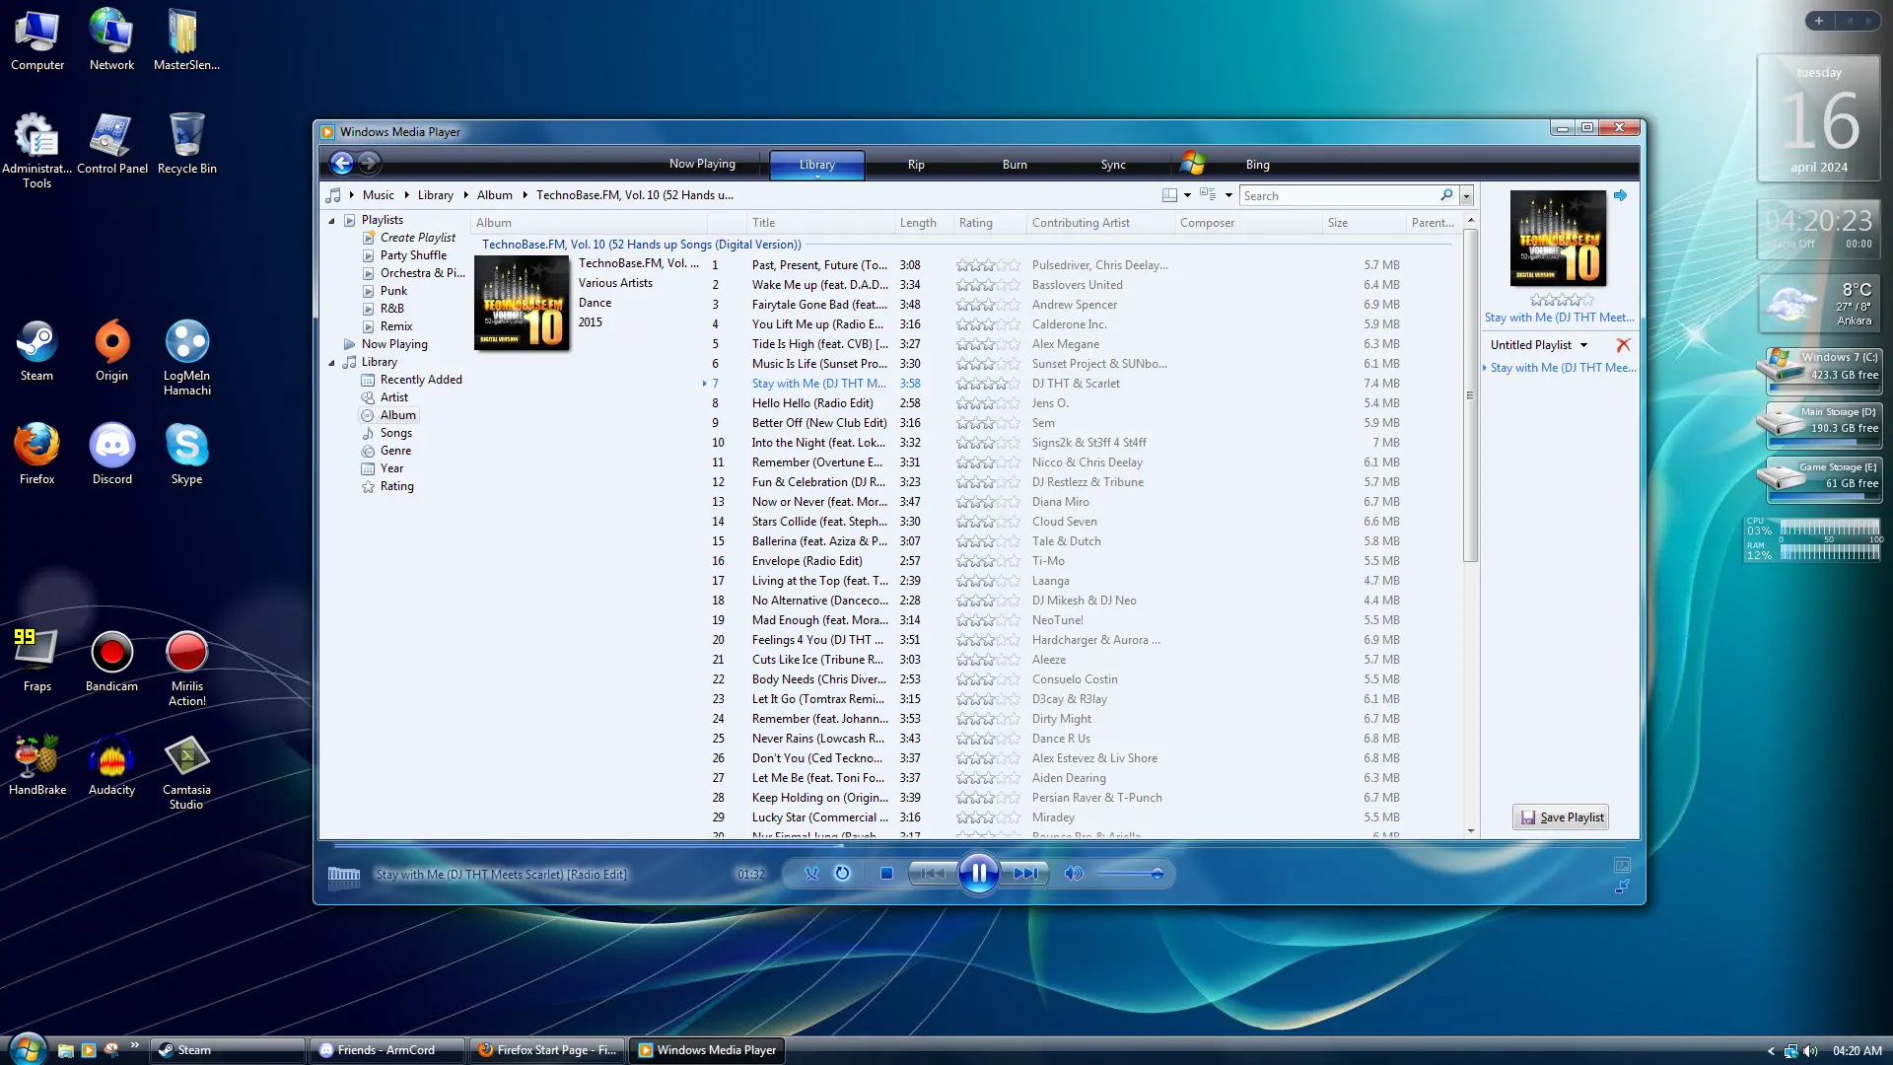Click the taskbar volume tray icon

coord(1810,1051)
